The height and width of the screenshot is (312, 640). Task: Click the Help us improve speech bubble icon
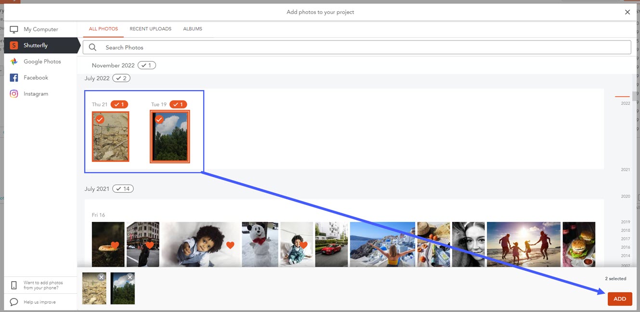click(x=14, y=302)
